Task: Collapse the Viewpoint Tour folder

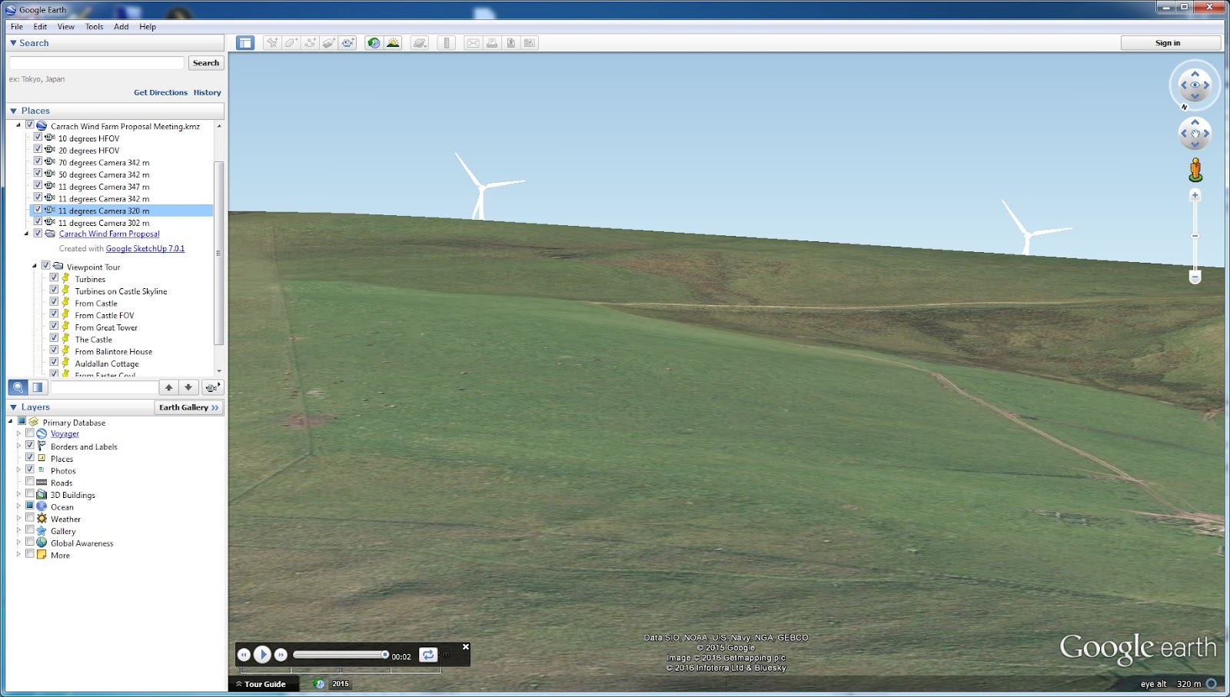Action: pos(35,266)
